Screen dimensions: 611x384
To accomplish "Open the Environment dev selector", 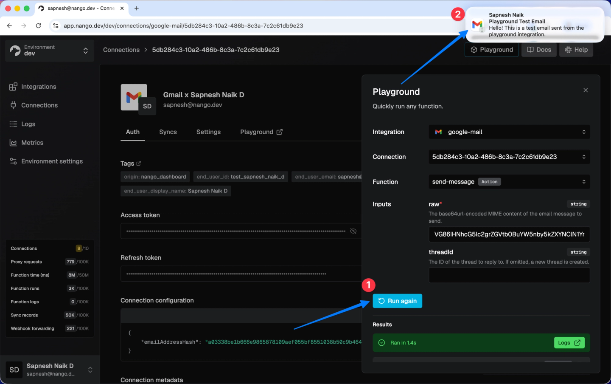I will point(50,51).
